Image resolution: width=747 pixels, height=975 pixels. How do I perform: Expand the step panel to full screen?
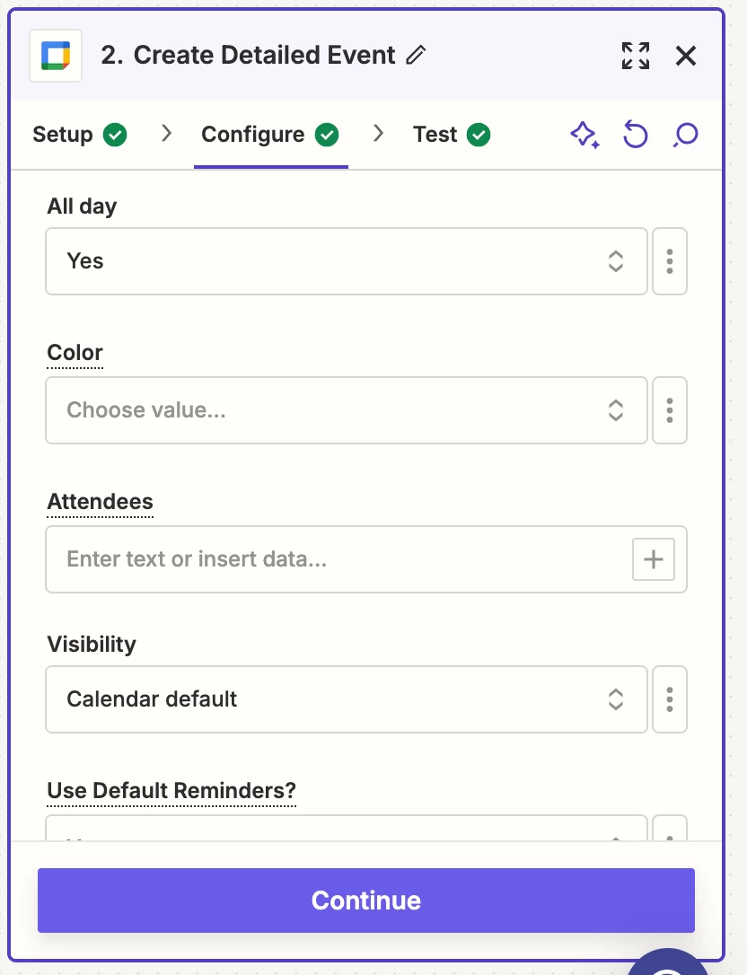pos(636,56)
